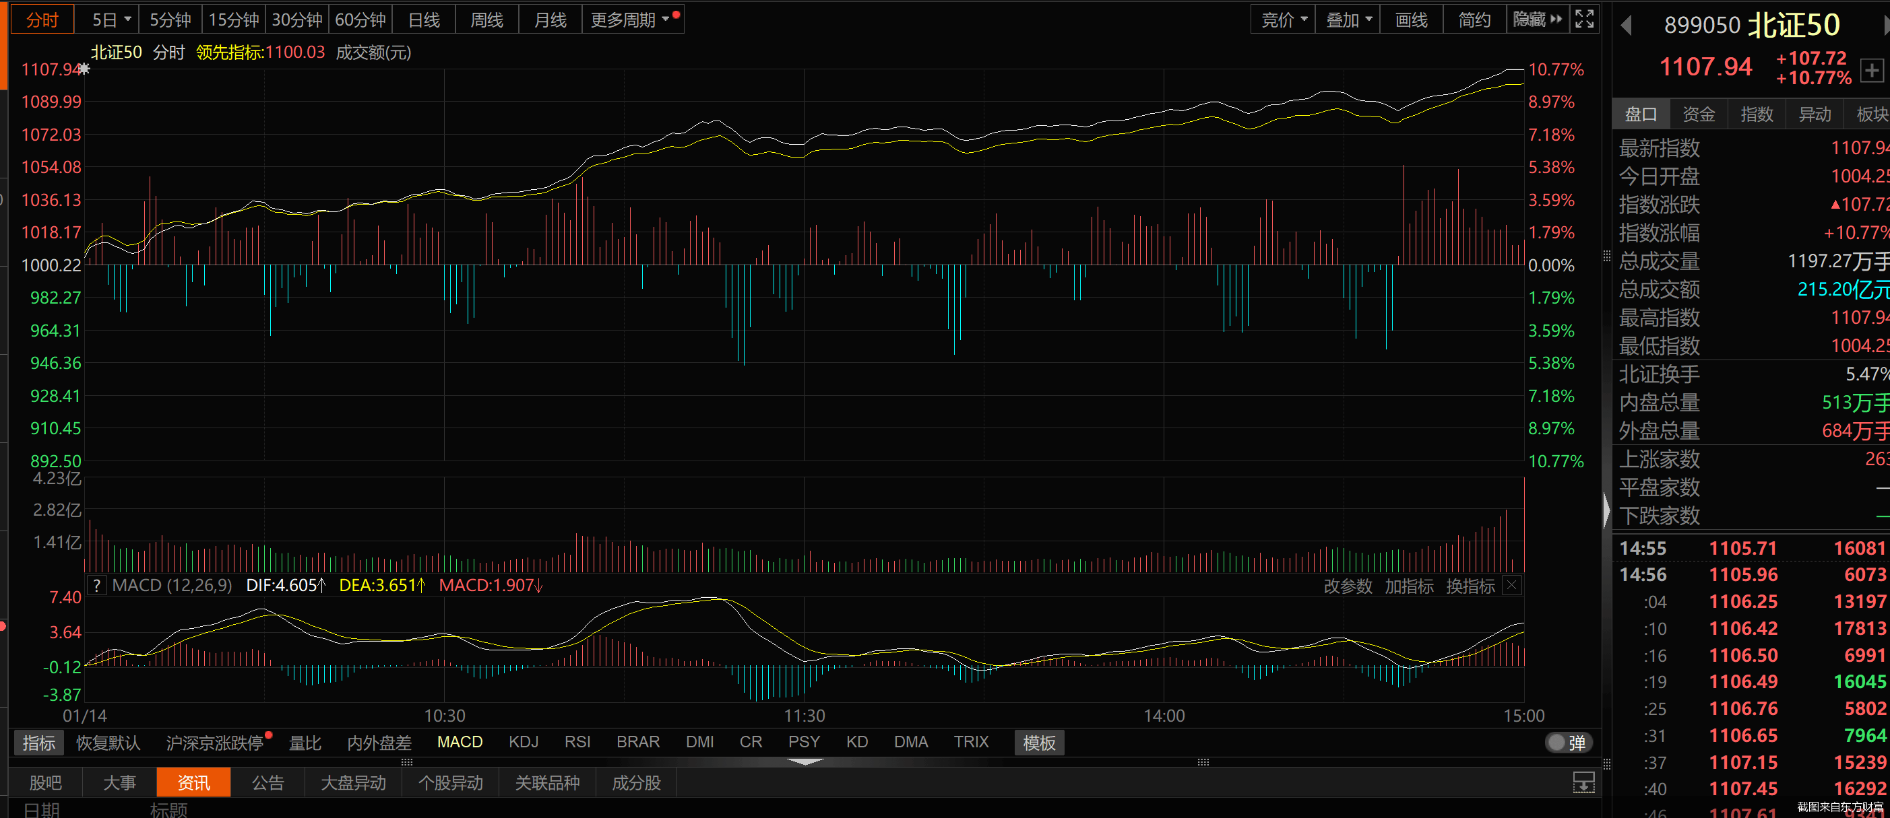This screenshot has width=1890, height=818.
Task: Click 加指标 to add an indicator
Action: pyautogui.click(x=1409, y=586)
